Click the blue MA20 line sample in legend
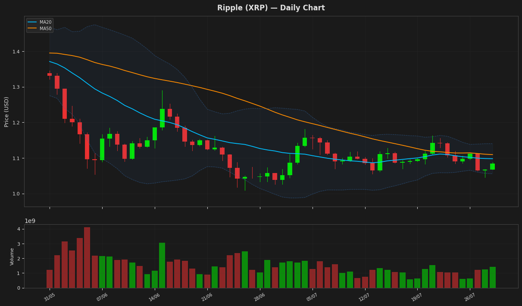This screenshot has height=306, width=522. coord(33,22)
